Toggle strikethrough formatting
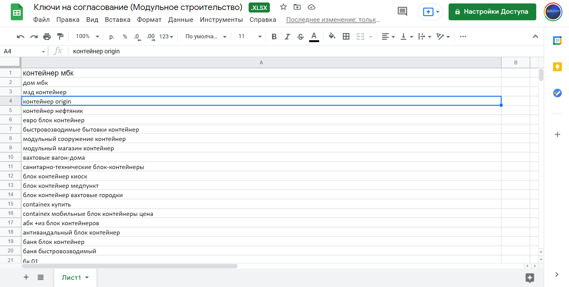Image resolution: width=569 pixels, height=287 pixels. click(300, 36)
